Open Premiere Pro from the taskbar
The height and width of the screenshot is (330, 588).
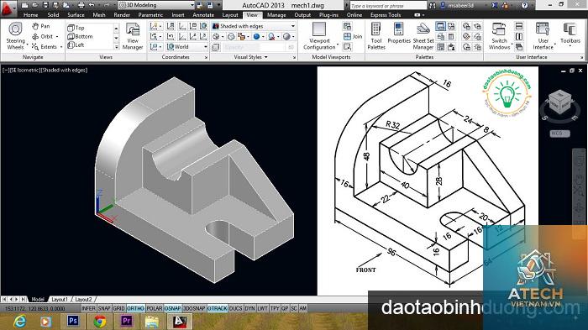126,322
